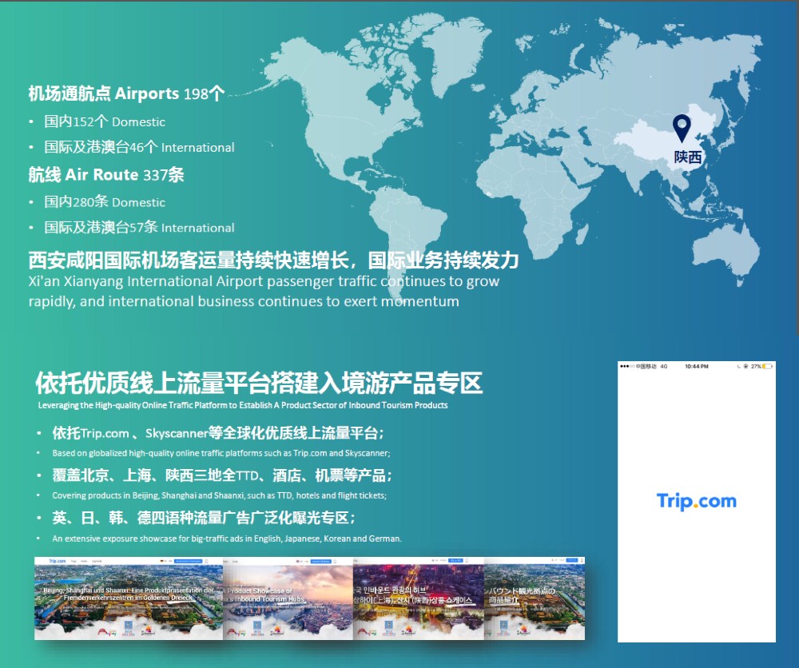The image size is (799, 668).
Task: Click the orientation lock icon in the status bar
Action: tap(745, 367)
